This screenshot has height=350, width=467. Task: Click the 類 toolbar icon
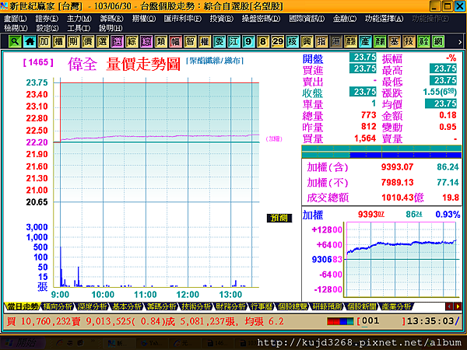(161, 41)
